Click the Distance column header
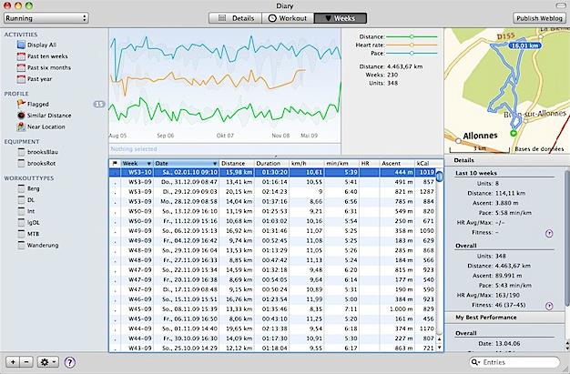The width and height of the screenshot is (570, 374). (x=237, y=163)
